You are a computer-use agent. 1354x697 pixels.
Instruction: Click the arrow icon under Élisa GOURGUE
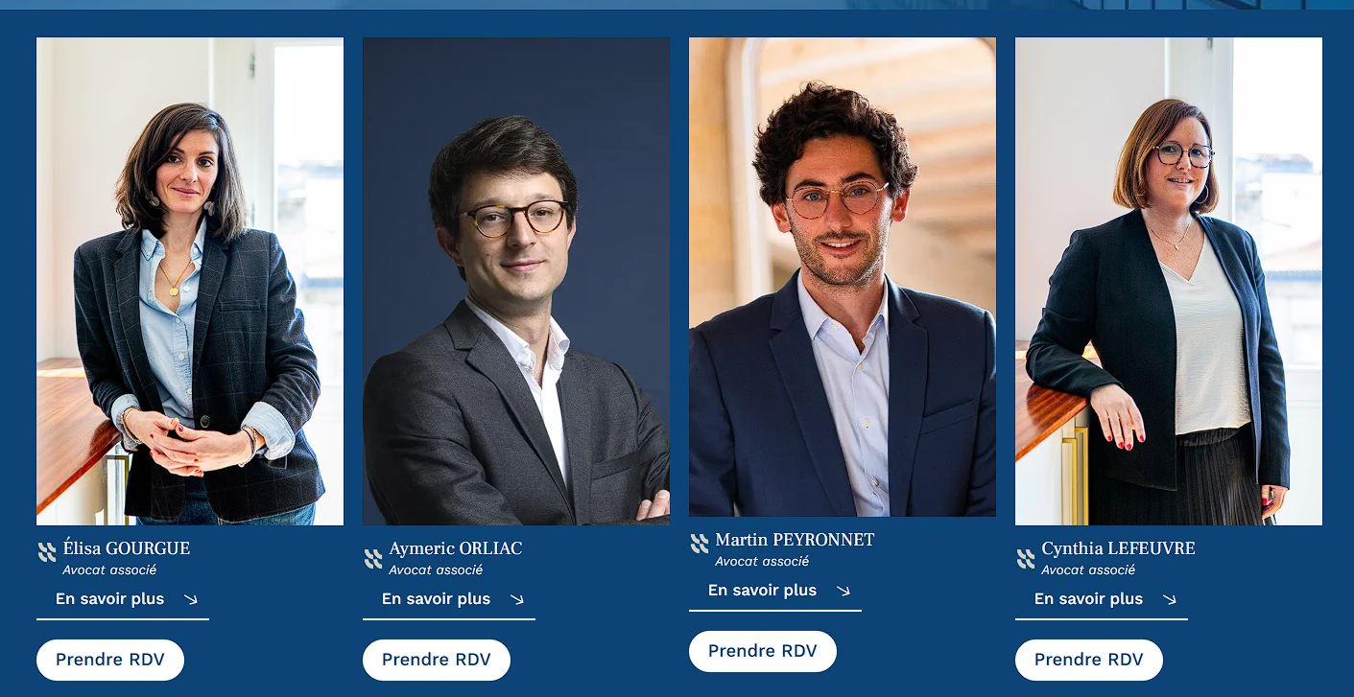point(190,599)
